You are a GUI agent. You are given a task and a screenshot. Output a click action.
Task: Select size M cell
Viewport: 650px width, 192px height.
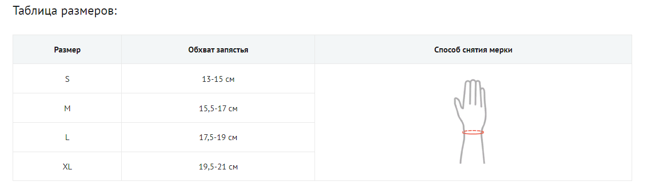pyautogui.click(x=67, y=109)
